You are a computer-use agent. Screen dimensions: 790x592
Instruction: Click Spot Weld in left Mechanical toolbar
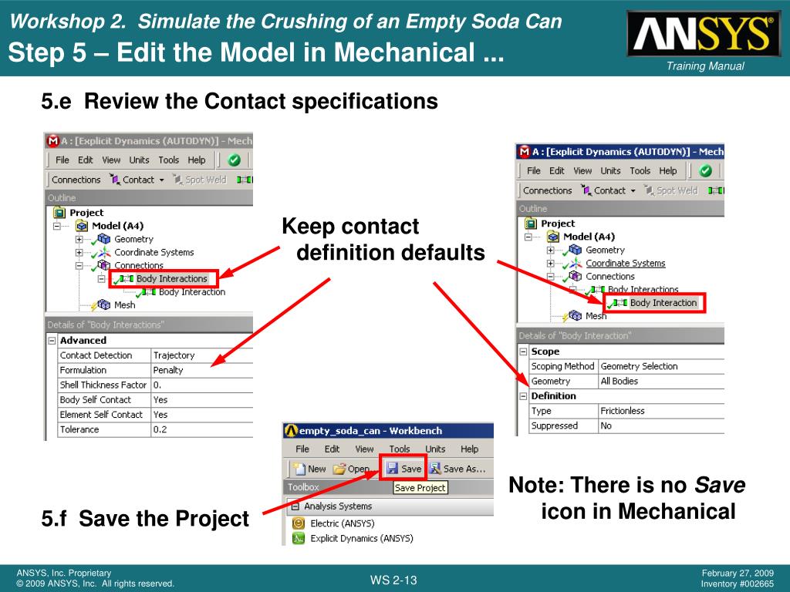pos(200,180)
